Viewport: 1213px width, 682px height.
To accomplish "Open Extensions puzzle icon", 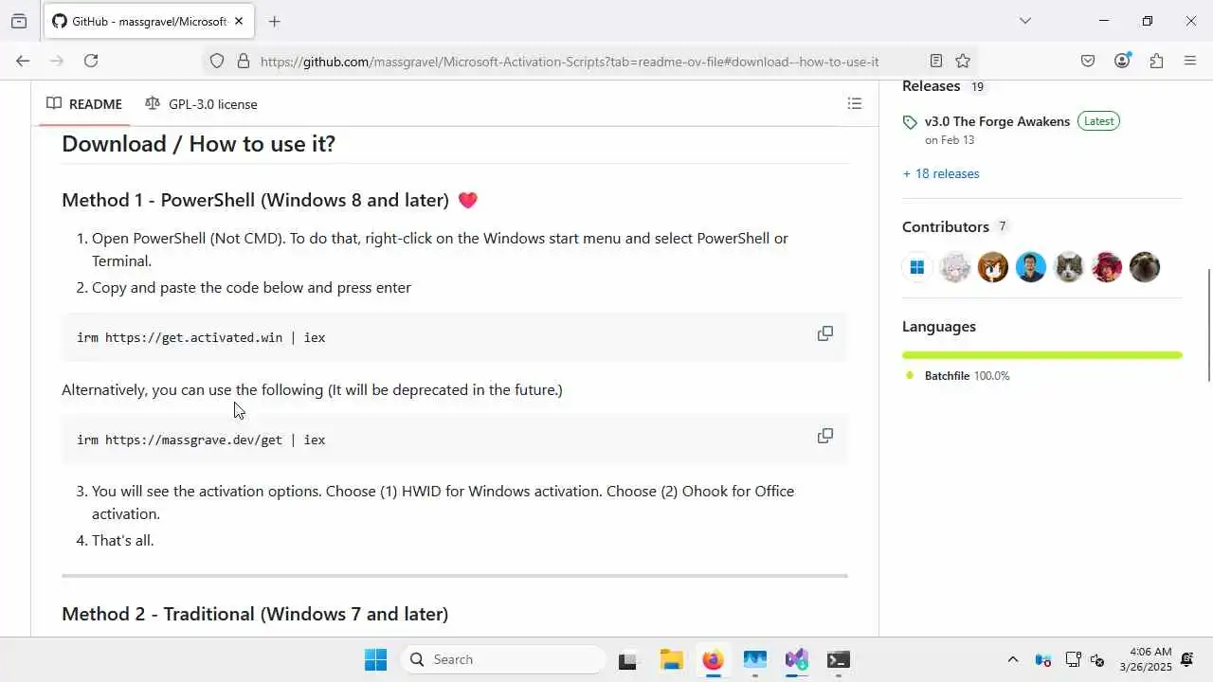I will pos(1156,61).
